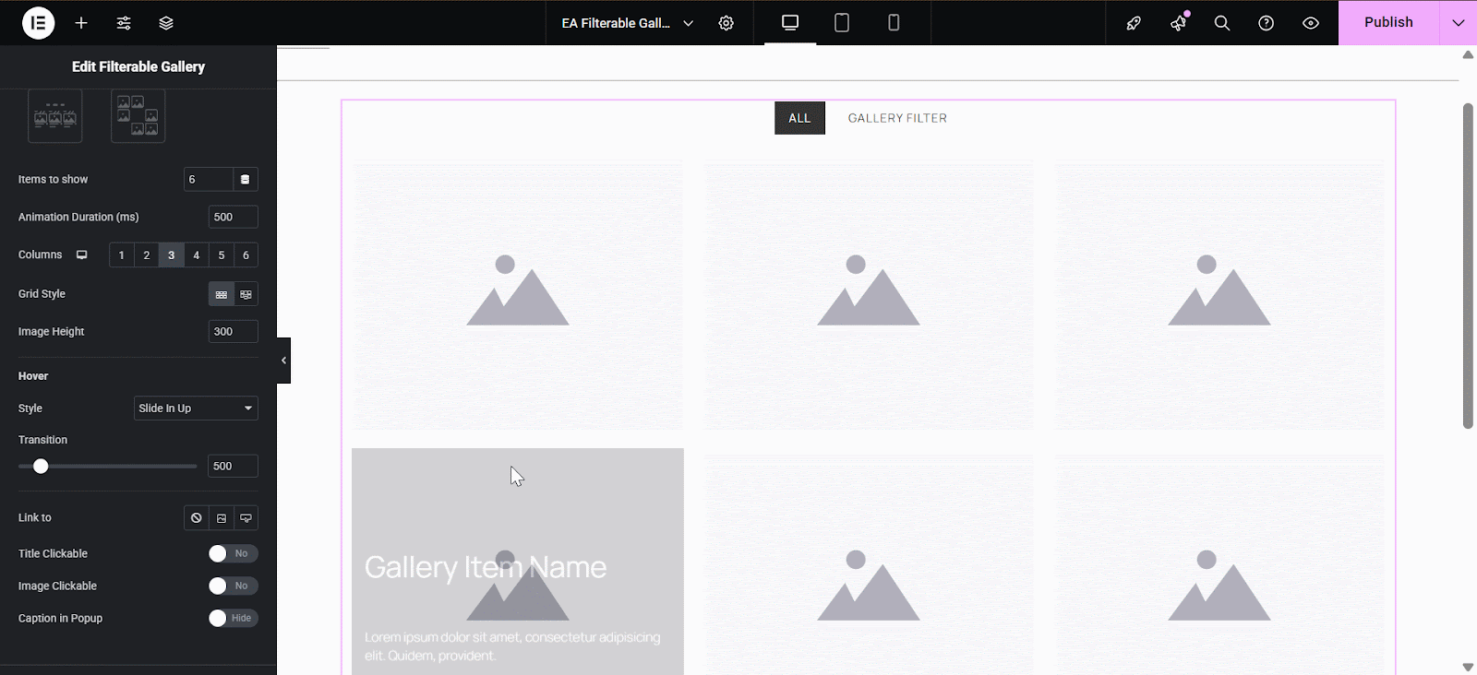This screenshot has height=675, width=1477.
Task: Choose the grid style icon
Action: point(221,294)
